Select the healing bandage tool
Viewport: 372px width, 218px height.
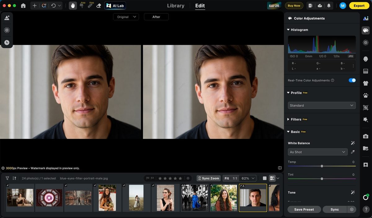coord(90,6)
